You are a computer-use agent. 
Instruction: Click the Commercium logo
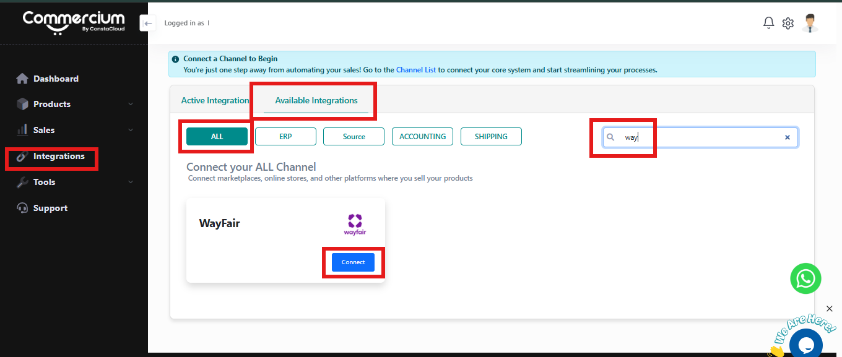click(74, 22)
